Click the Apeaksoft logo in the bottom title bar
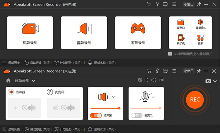The height and width of the screenshot is (133, 220). (7, 71)
